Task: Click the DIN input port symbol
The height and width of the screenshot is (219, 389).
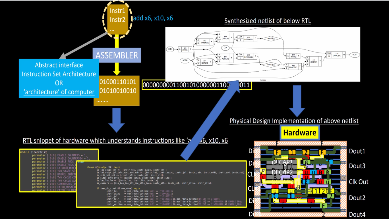Action: (169, 49)
